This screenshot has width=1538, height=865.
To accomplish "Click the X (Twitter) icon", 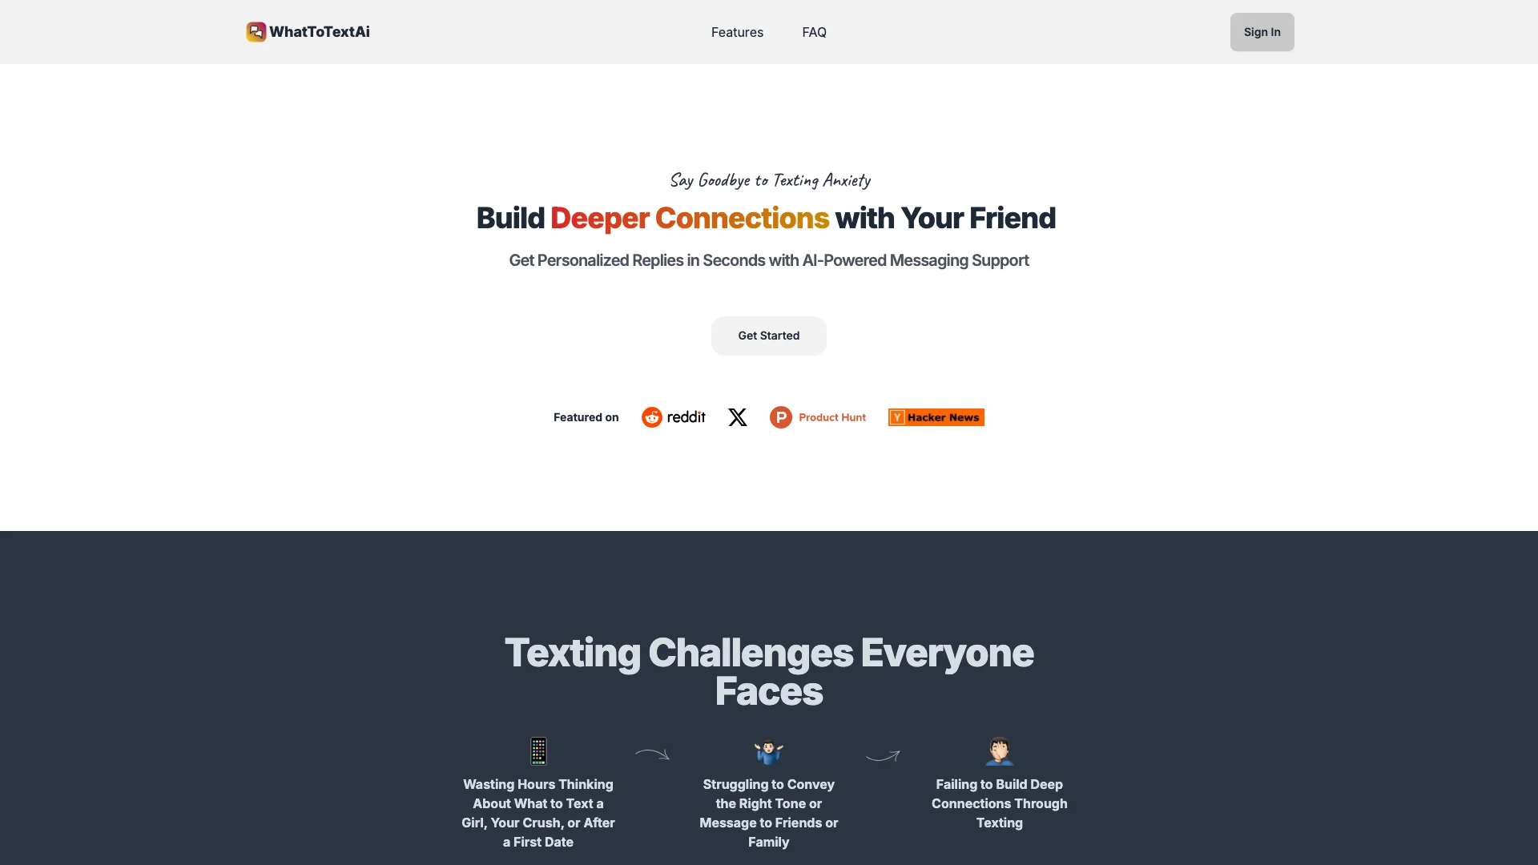I will tap(737, 417).
